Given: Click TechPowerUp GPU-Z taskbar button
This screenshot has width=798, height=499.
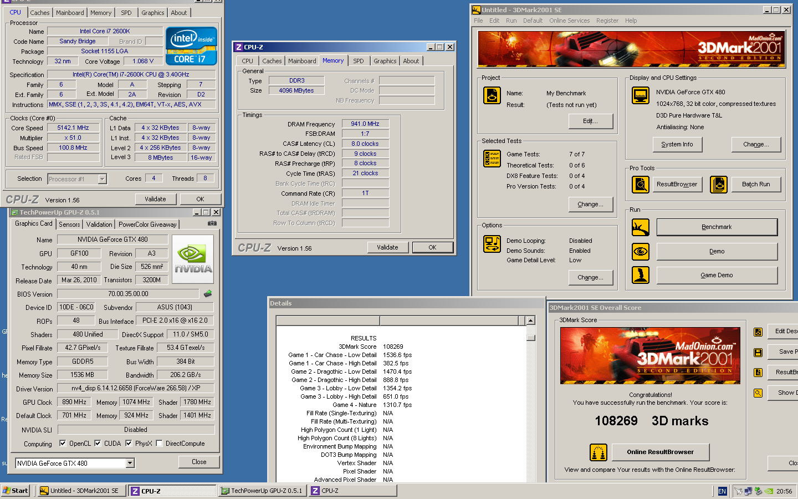Looking at the screenshot, I should (x=262, y=491).
